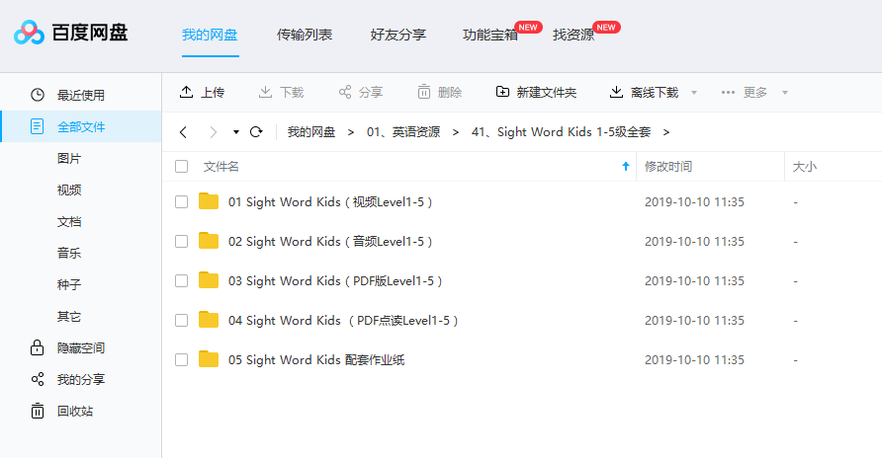Screen dimensions: 882x458
Task: Click the upload icon in toolbar
Action: [186, 92]
